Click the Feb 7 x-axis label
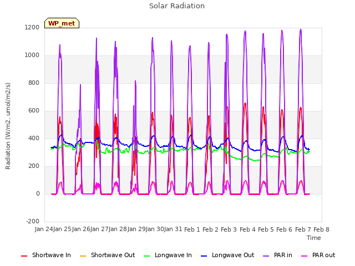The width and height of the screenshot is (355, 266). pos(303,229)
